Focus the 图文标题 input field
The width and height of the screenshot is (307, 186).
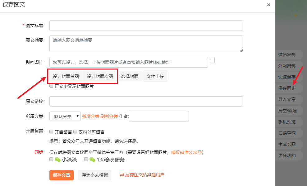(146, 26)
